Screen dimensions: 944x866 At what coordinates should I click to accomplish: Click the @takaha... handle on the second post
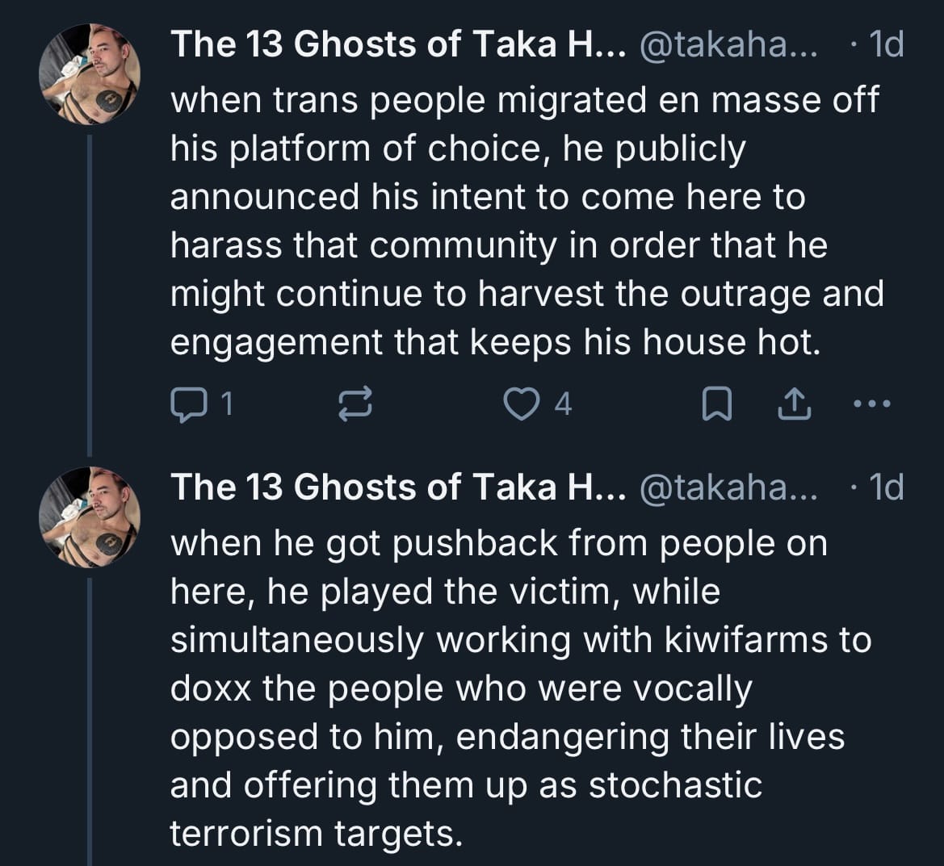tap(728, 488)
